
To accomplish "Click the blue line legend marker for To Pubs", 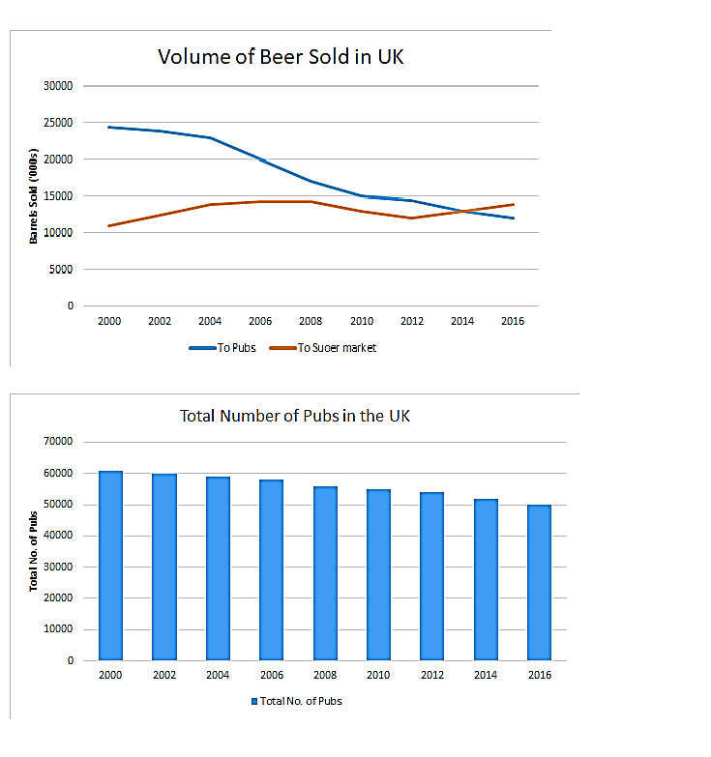I will pos(202,348).
